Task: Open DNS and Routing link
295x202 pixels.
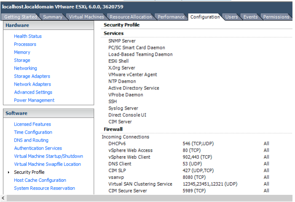Action: point(31,140)
